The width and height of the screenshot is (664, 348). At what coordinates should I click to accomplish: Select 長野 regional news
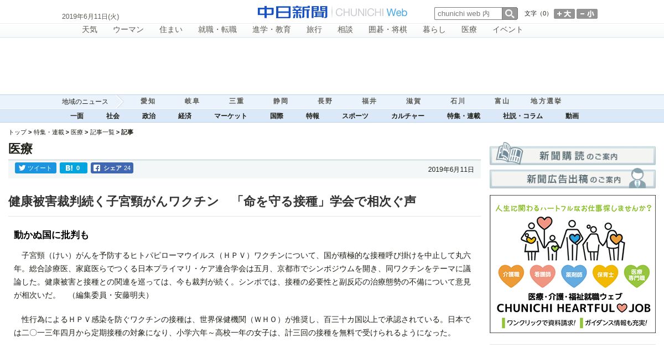click(325, 101)
